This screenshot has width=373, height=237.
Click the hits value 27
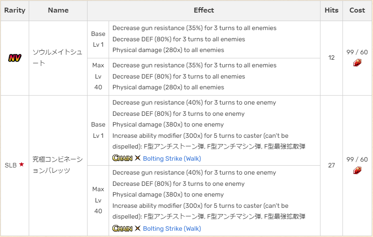click(331, 165)
